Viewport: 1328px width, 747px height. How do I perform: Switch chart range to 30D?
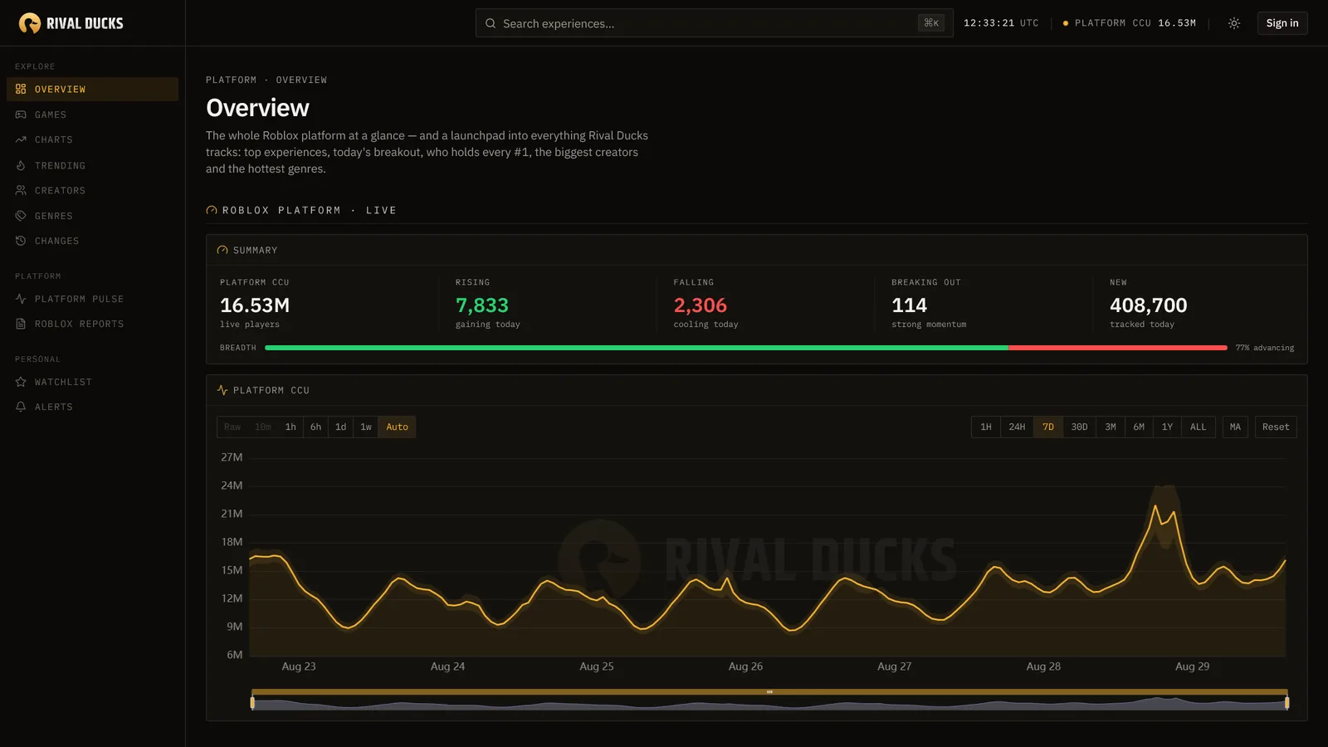1079,427
